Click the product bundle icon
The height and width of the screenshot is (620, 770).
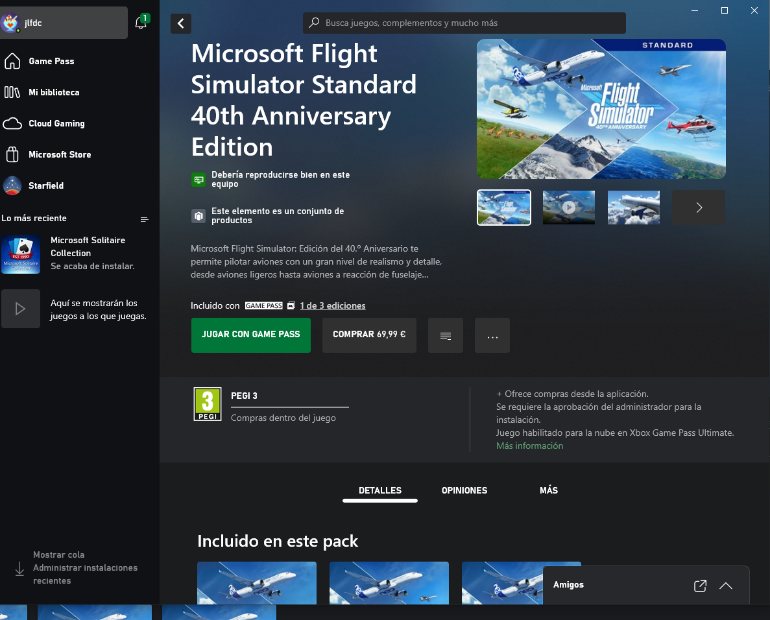tap(199, 215)
